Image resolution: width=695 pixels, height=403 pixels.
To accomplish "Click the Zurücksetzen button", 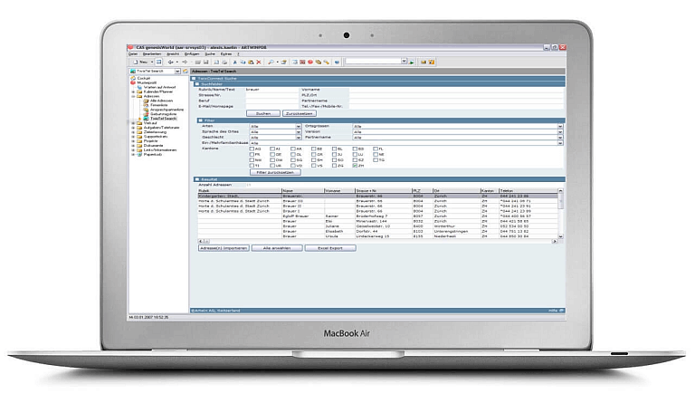I will pos(300,113).
